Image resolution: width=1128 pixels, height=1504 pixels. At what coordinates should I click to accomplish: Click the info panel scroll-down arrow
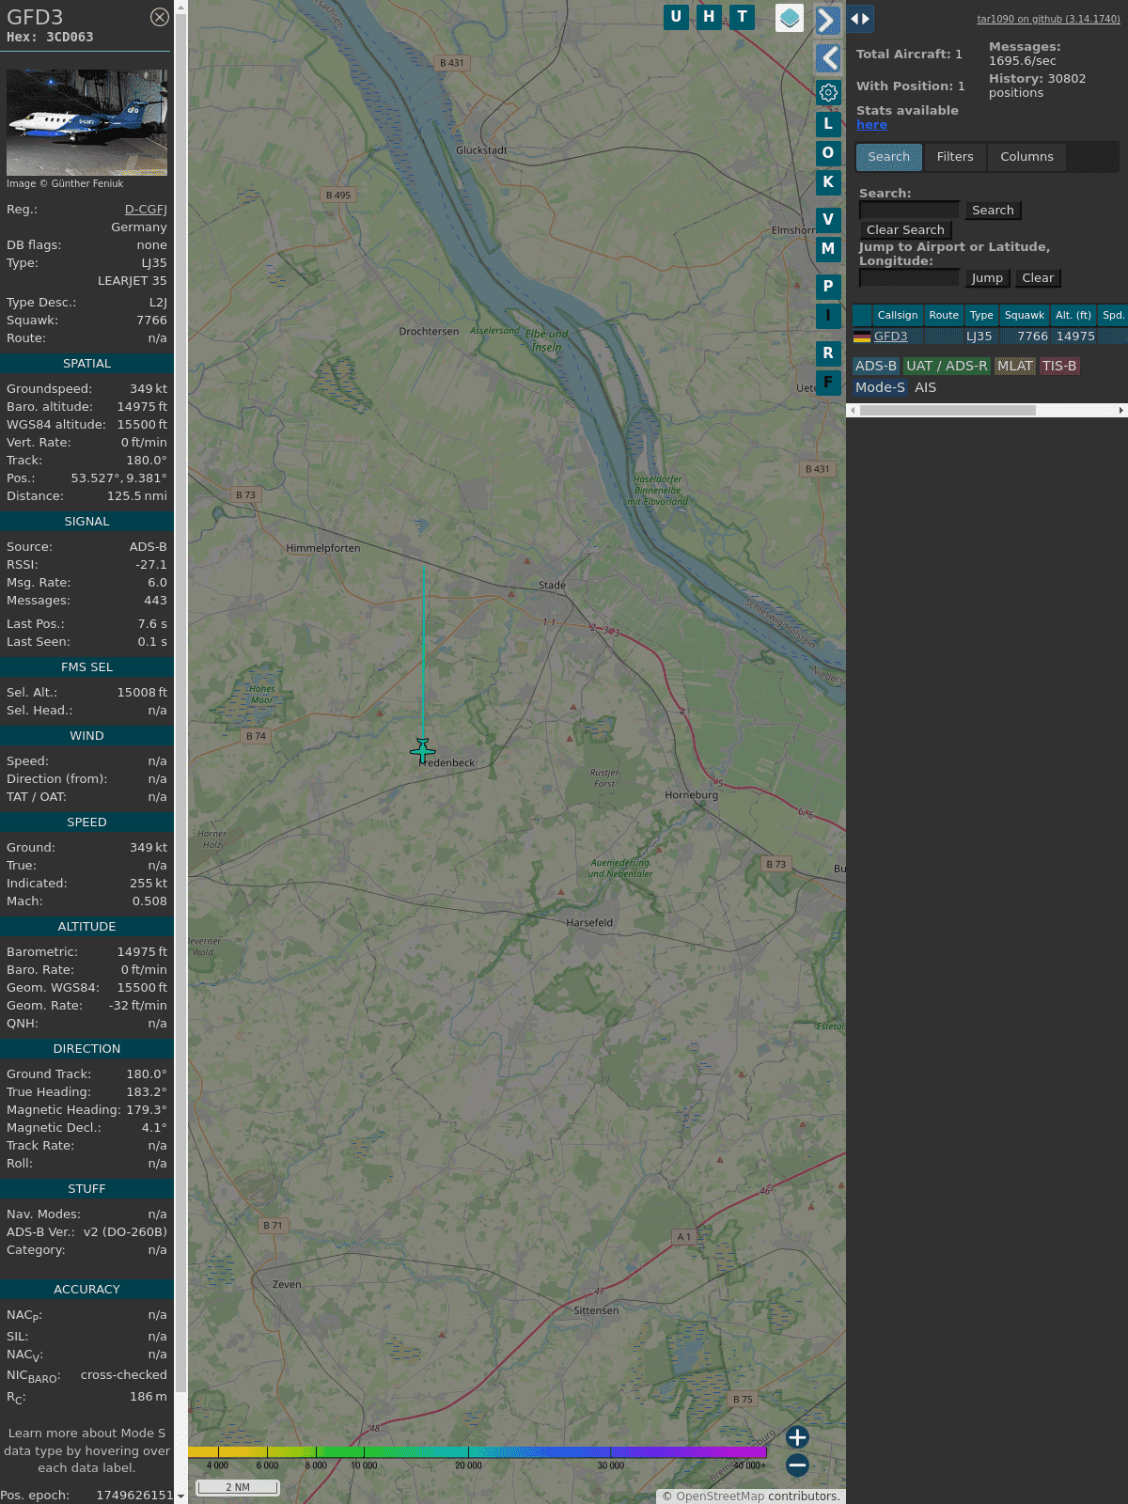pyautogui.click(x=180, y=1496)
